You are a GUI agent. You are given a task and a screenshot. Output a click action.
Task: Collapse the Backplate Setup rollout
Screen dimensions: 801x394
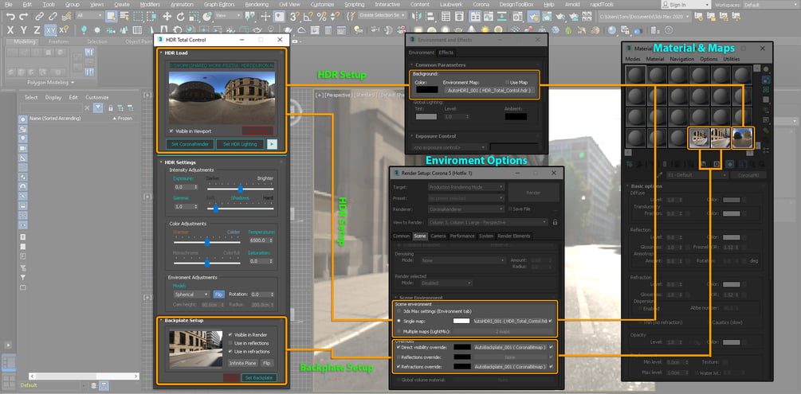[161, 321]
